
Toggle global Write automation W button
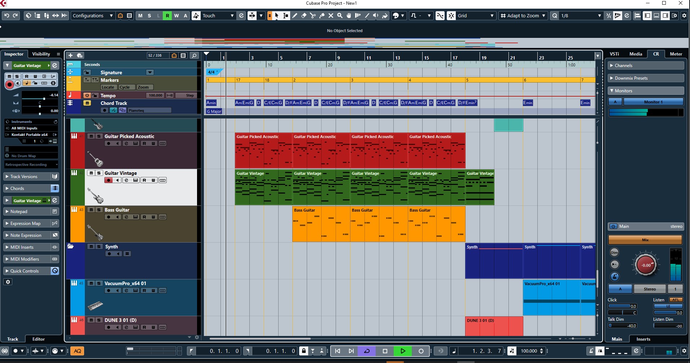click(x=176, y=16)
